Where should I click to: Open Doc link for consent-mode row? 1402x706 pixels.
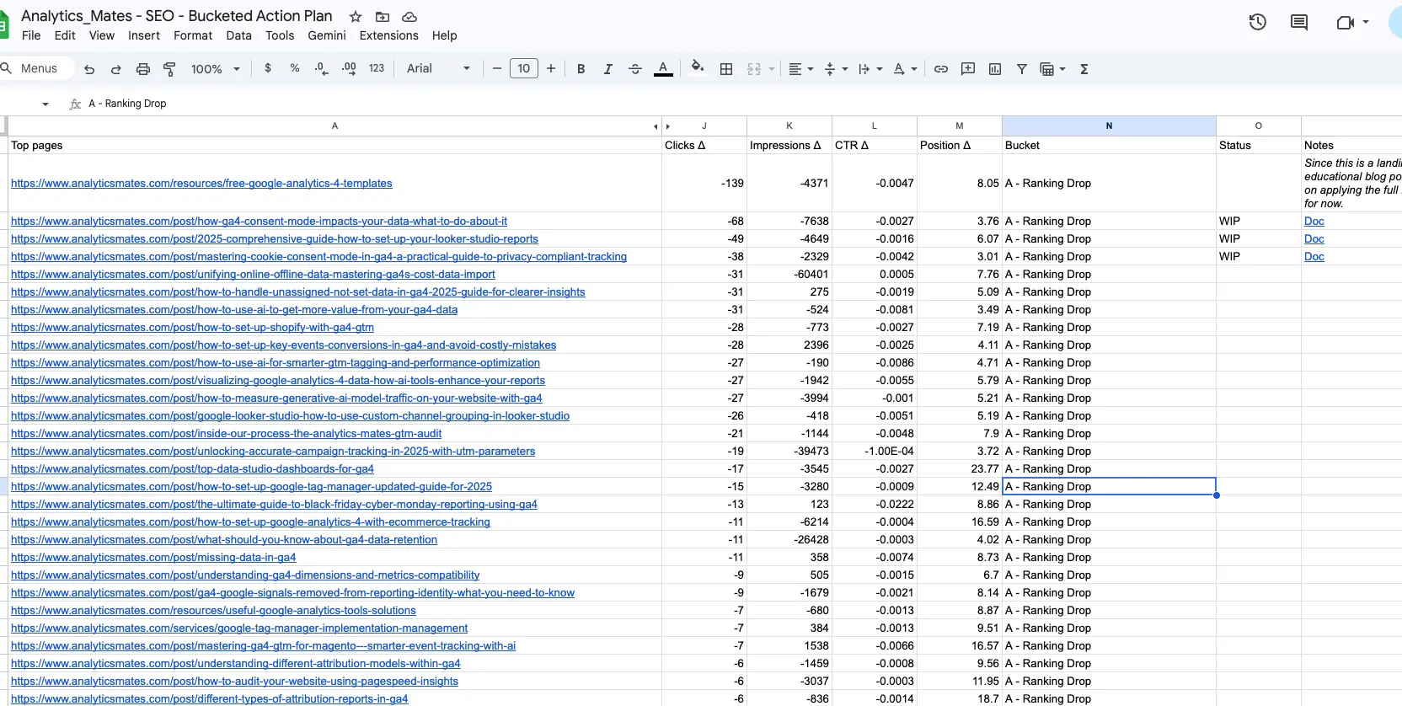click(1314, 221)
